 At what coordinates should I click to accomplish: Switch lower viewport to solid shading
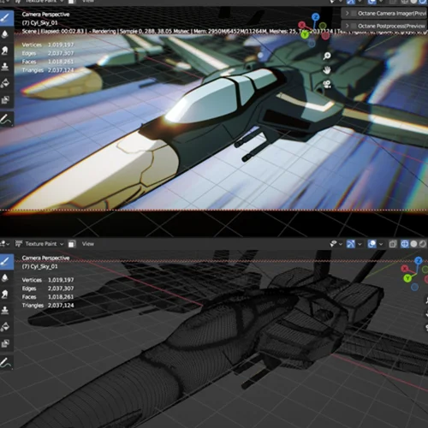tap(413, 244)
